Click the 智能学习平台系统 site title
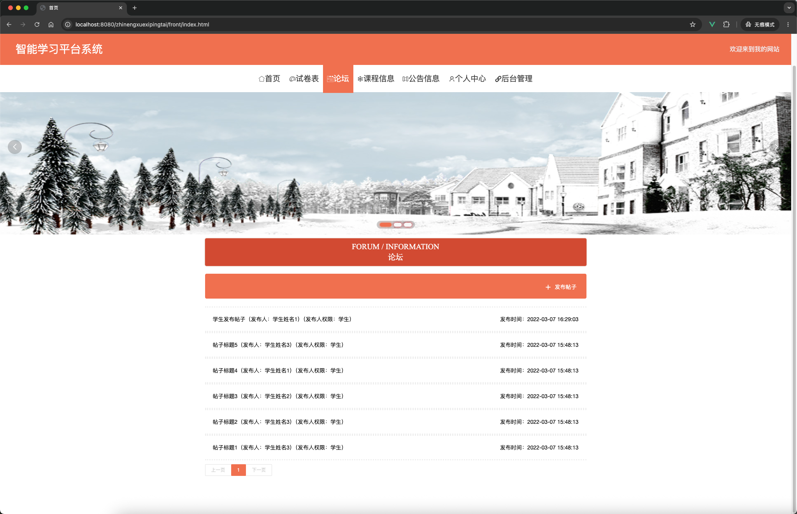 click(x=59, y=49)
